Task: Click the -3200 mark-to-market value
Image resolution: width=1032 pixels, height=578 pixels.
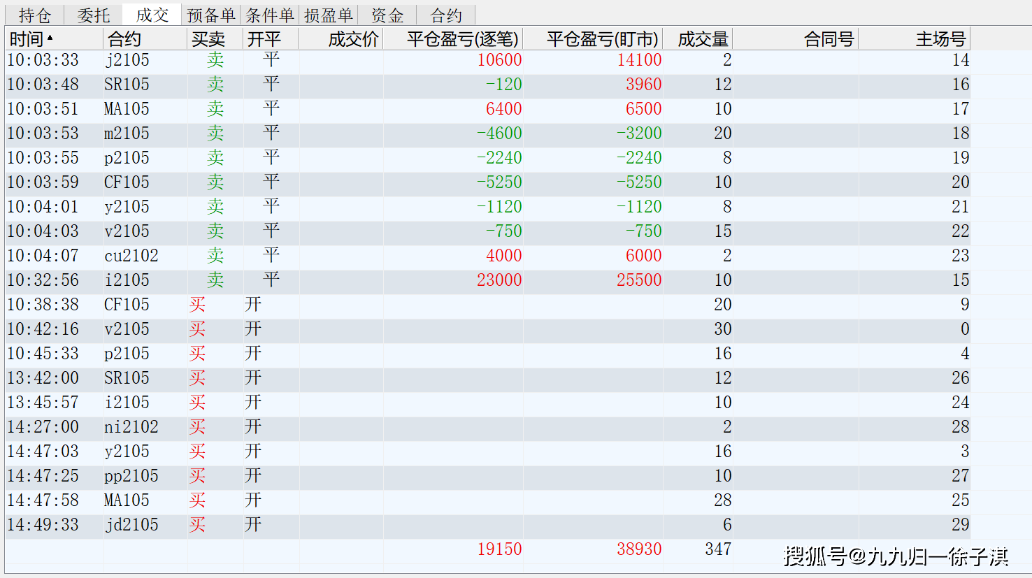Action: click(639, 133)
